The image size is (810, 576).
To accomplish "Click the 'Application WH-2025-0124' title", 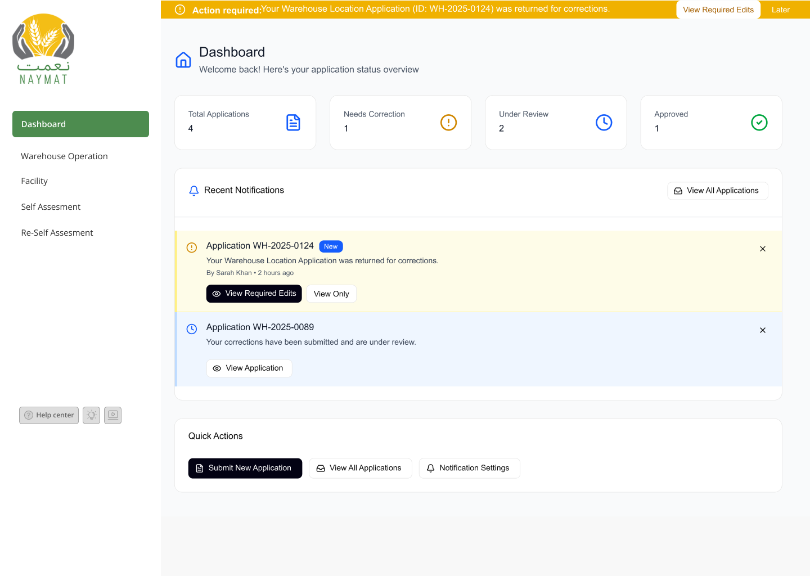I will 260,246.
